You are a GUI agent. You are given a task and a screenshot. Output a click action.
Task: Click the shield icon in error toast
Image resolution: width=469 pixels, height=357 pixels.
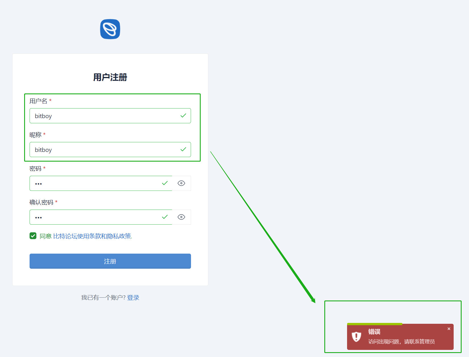tap(356, 337)
